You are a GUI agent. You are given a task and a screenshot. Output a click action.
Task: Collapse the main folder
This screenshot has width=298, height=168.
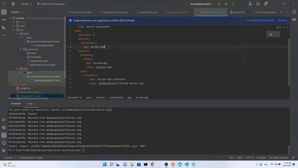click(x=17, y=34)
